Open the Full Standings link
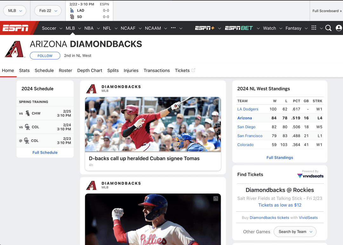 pyautogui.click(x=279, y=157)
